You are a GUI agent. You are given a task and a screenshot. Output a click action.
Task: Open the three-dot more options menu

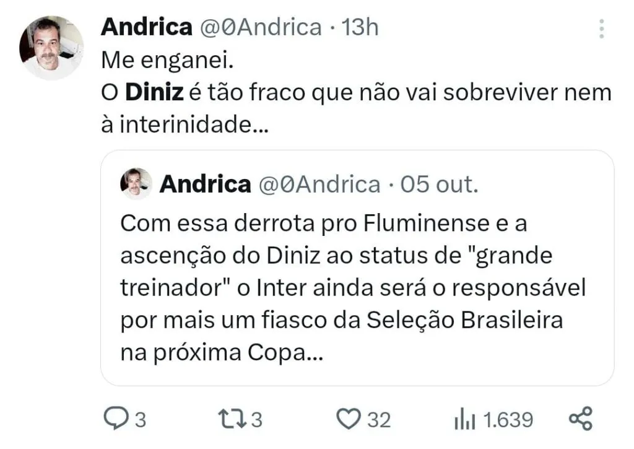[602, 28]
